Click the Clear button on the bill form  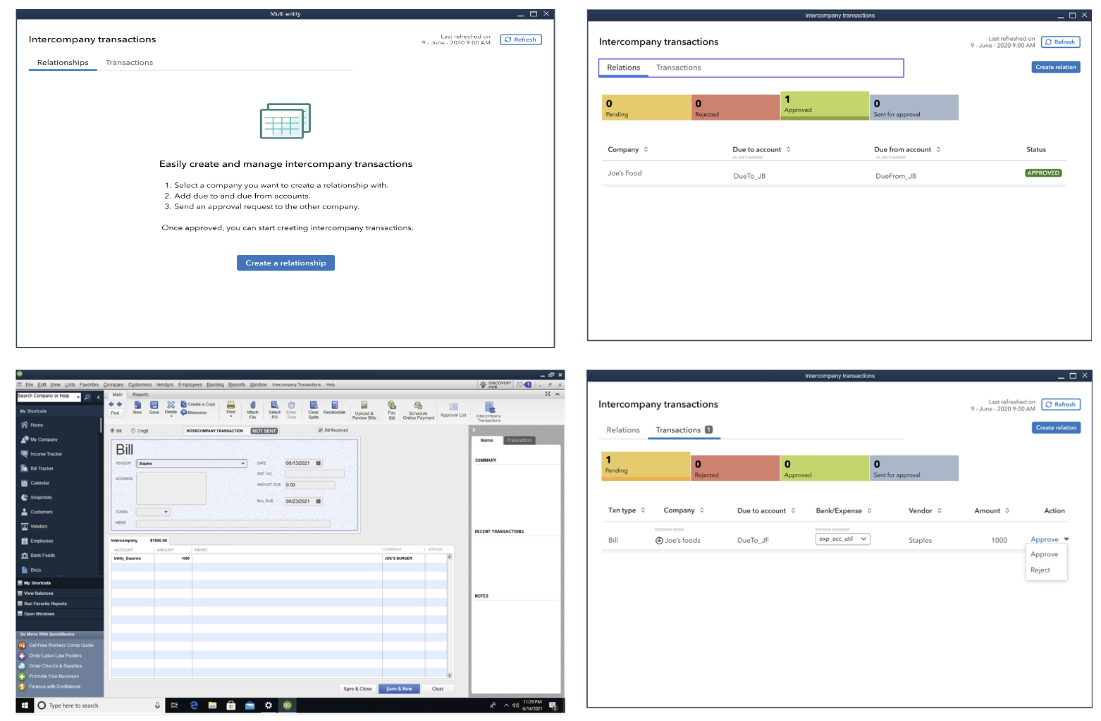pos(438,689)
